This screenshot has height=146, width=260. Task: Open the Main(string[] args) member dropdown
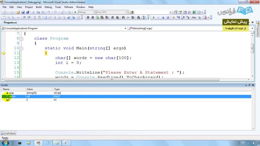tap(252, 28)
